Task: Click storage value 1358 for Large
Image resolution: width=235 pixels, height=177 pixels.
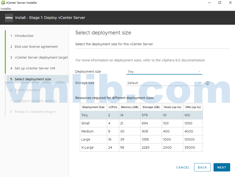Action: pos(145,139)
